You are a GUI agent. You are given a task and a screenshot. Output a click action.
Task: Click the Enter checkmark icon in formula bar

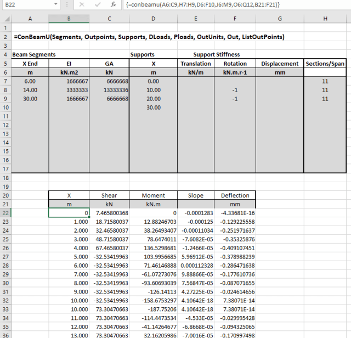tap(97, 4)
